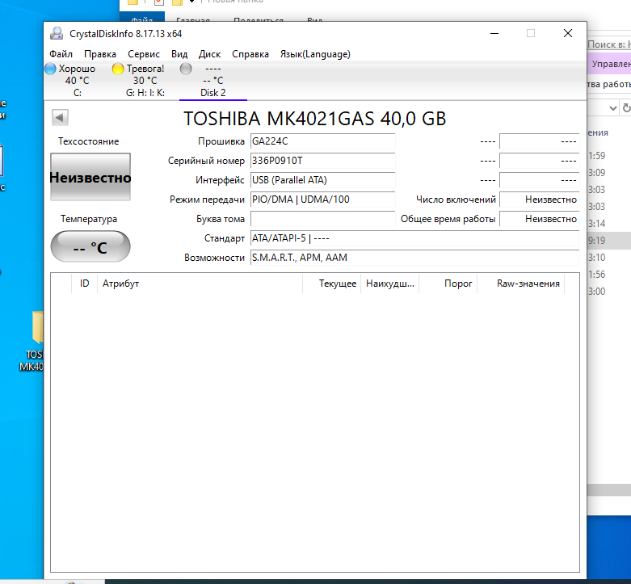Select the yellow Тревога! disk status icon
Viewport: 631px width, 584px height.
tap(118, 69)
